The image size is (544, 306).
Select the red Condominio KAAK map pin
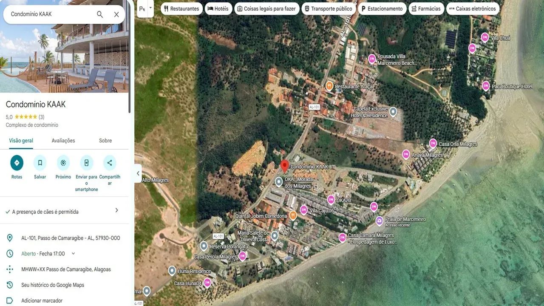pos(285,166)
